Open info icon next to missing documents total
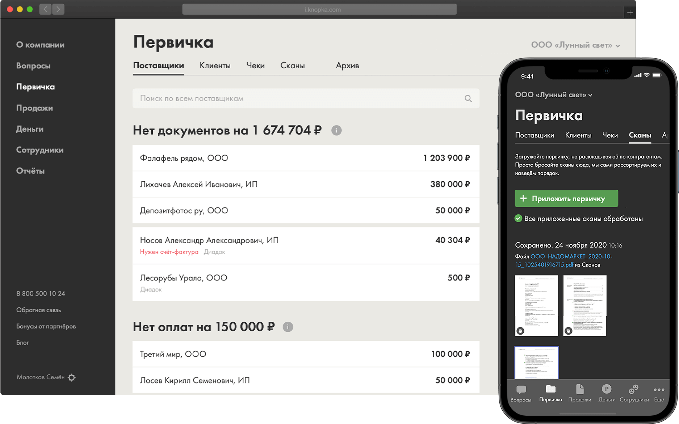This screenshot has width=679, height=424. (336, 130)
